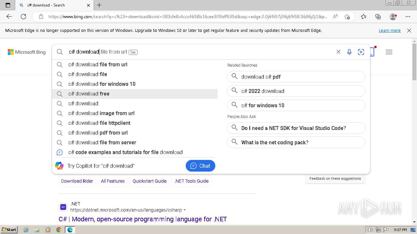Screen dimensions: 417x234
Task: Open the Collections icon
Action: 378,17
